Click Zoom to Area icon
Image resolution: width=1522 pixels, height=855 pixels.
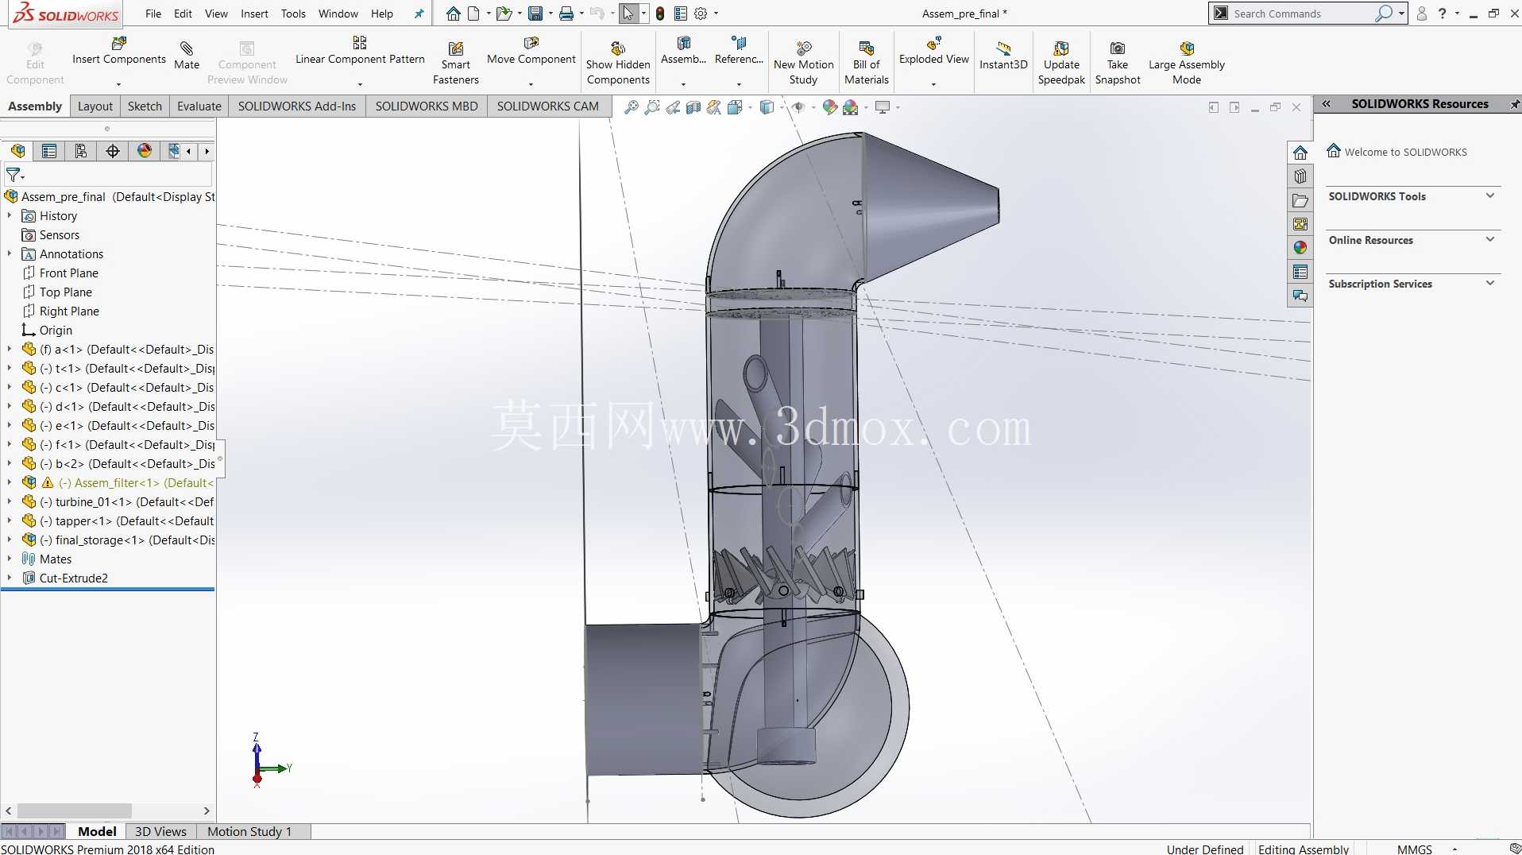tap(652, 107)
